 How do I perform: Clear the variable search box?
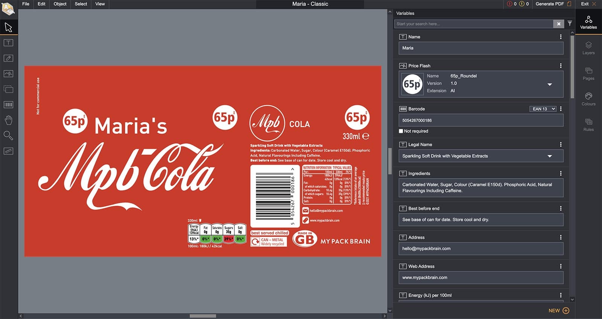(x=559, y=24)
